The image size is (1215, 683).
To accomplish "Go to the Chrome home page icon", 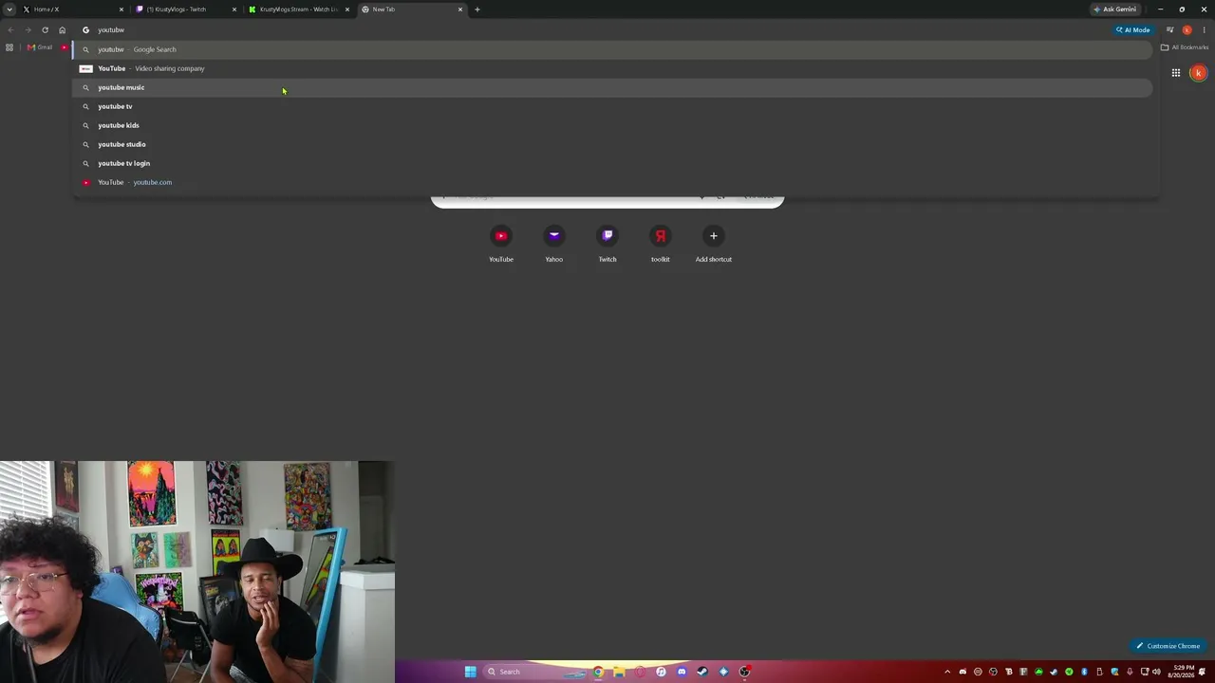I will (x=63, y=29).
